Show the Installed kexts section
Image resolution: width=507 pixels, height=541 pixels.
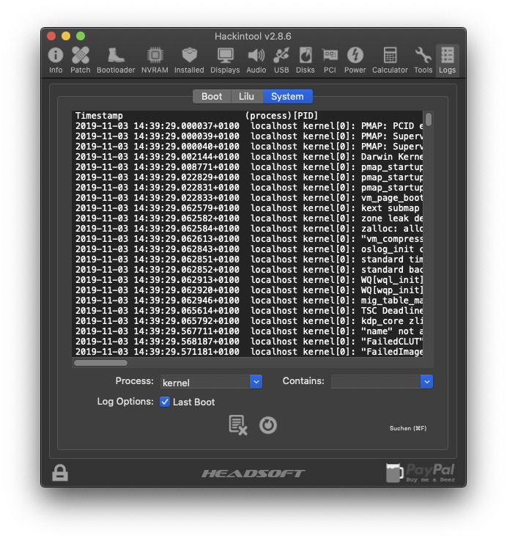[x=189, y=60]
